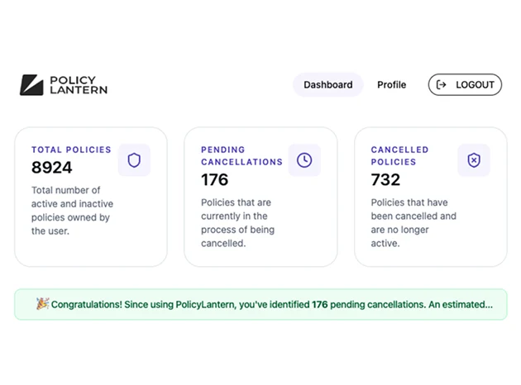Open the green Congratulations banner

[260, 304]
